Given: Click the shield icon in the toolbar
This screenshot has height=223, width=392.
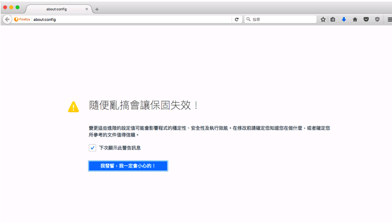Looking at the screenshot, I should [x=377, y=19].
